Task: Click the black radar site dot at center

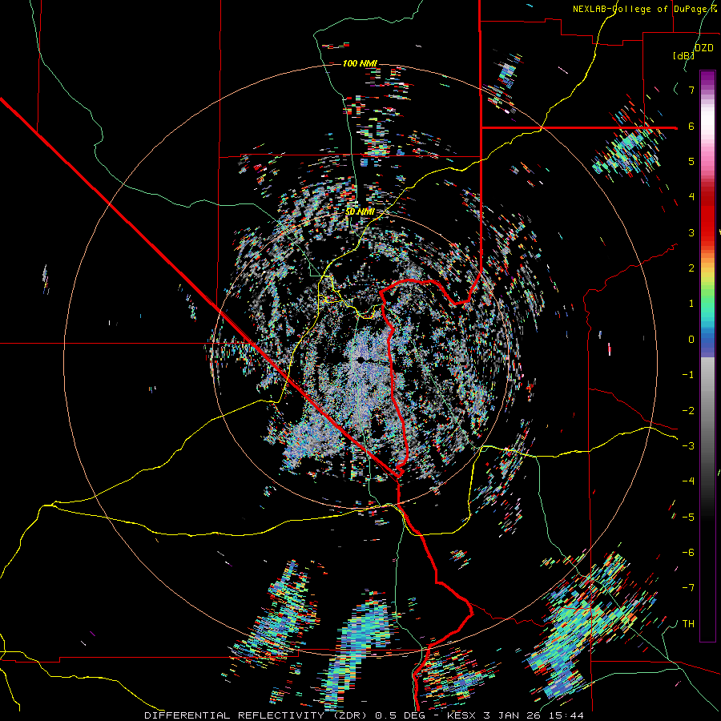Action: (361, 360)
